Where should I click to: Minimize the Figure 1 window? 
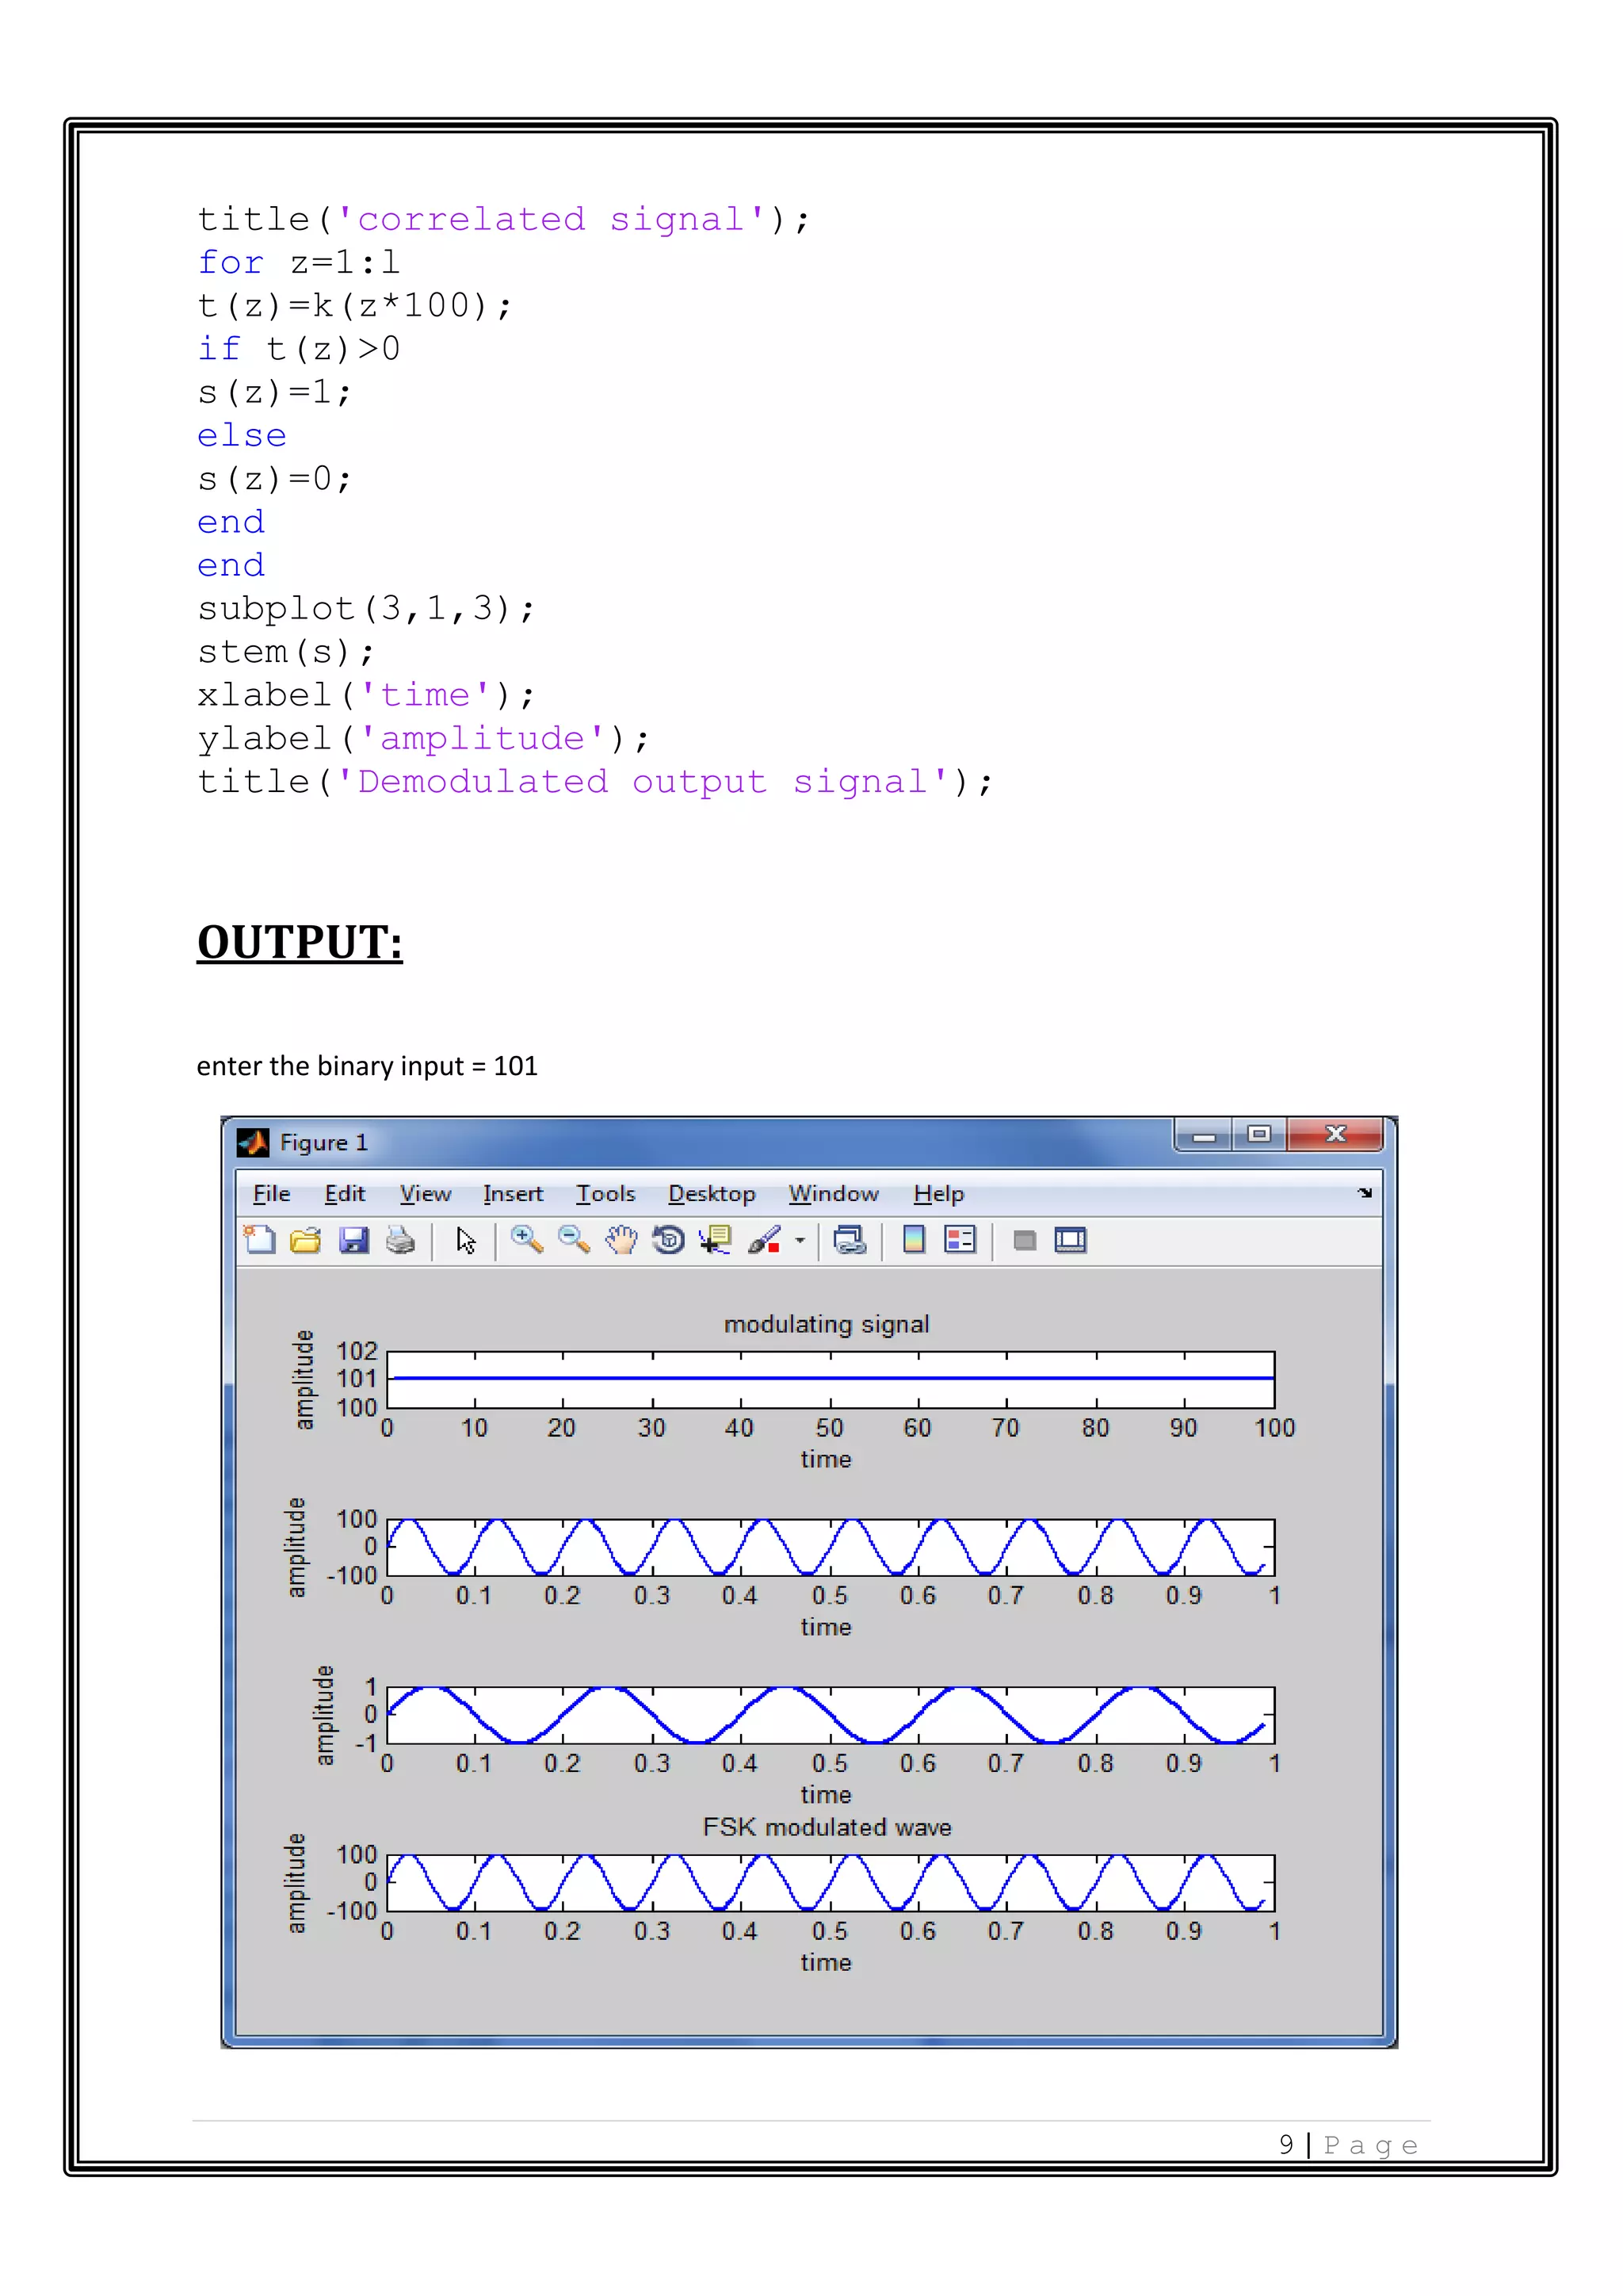tap(1205, 1135)
